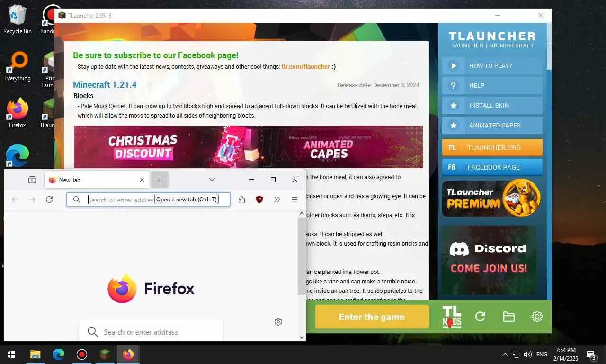Screen dimensions: 606x364
Task: Select ANIMATED CAPES menu item
Action: coord(492,126)
